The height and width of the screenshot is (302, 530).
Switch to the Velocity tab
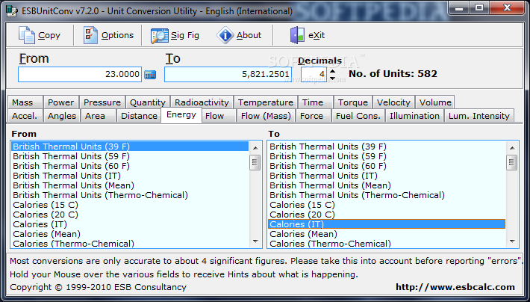tap(393, 102)
